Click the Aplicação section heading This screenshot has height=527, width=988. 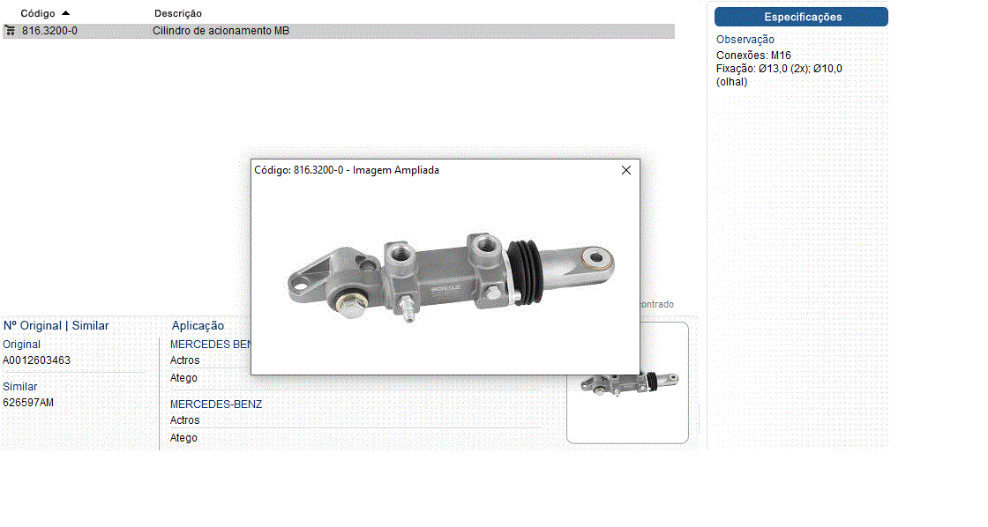(198, 326)
